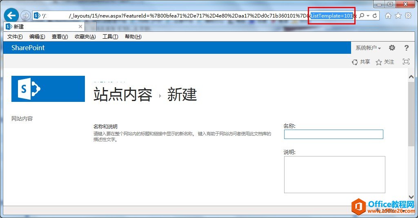Click the 关注 follow star button
The image size is (418, 218).
coord(385,62)
